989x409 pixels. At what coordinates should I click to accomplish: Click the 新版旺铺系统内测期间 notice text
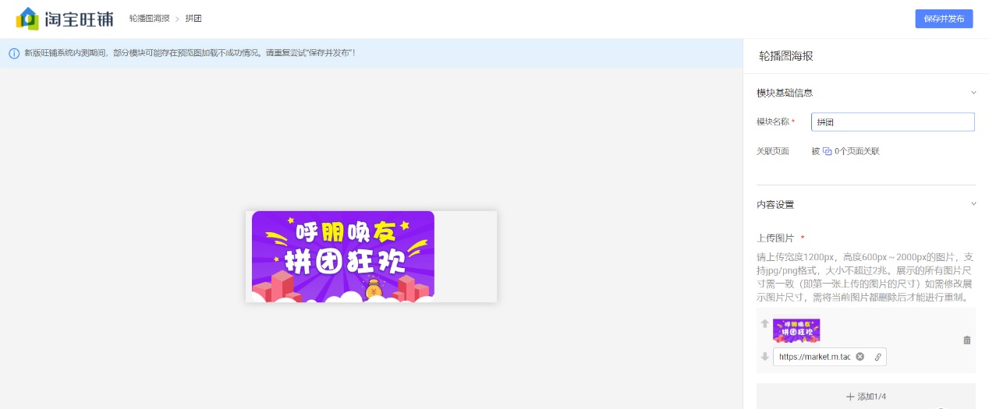[x=190, y=53]
